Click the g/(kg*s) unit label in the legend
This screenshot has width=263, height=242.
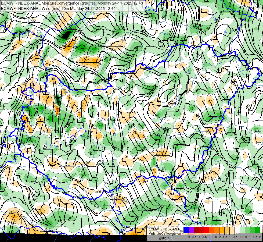tap(165, 238)
